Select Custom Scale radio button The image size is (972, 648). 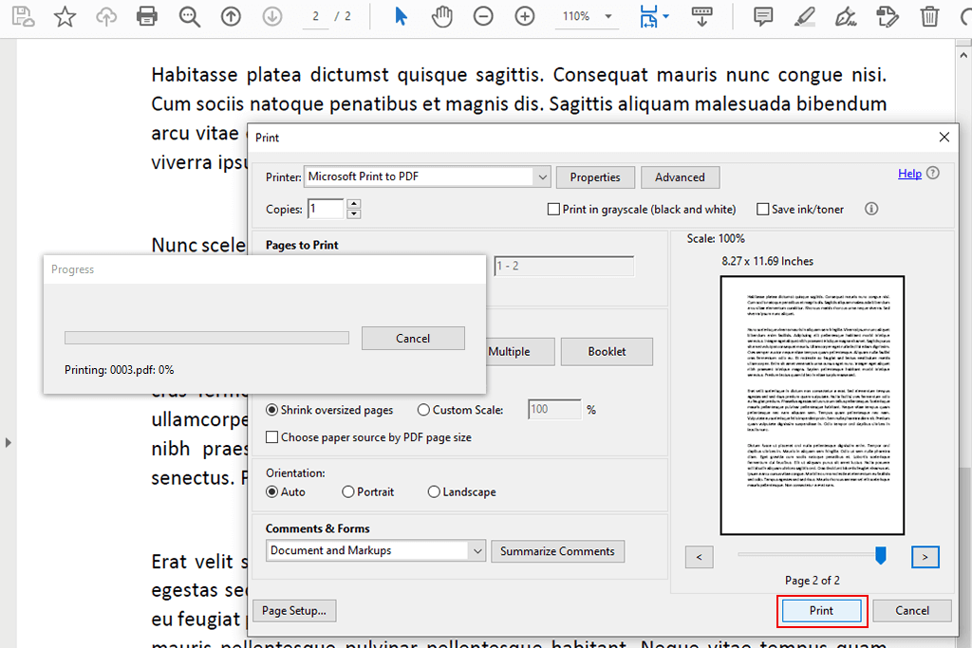(423, 410)
